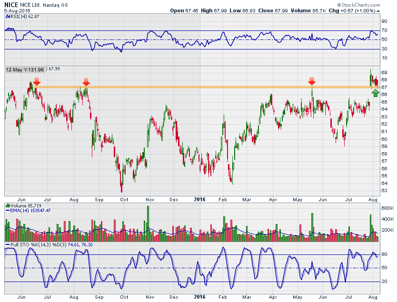Click the 200K volume axis label
Image resolution: width=397 pixels, height=302 pixels.
click(x=387, y=230)
